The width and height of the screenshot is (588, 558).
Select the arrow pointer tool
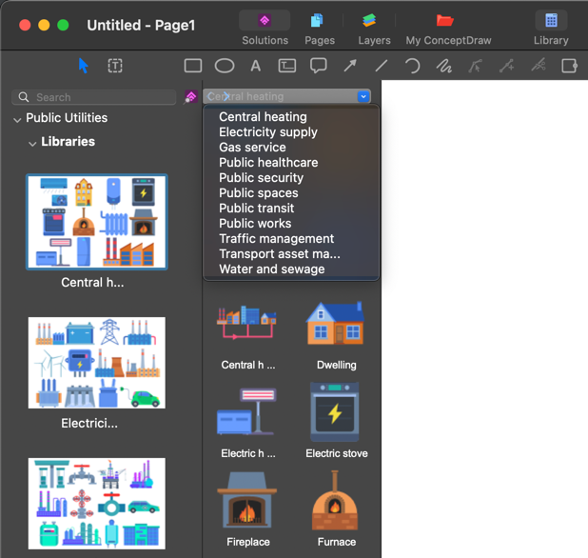click(x=83, y=66)
